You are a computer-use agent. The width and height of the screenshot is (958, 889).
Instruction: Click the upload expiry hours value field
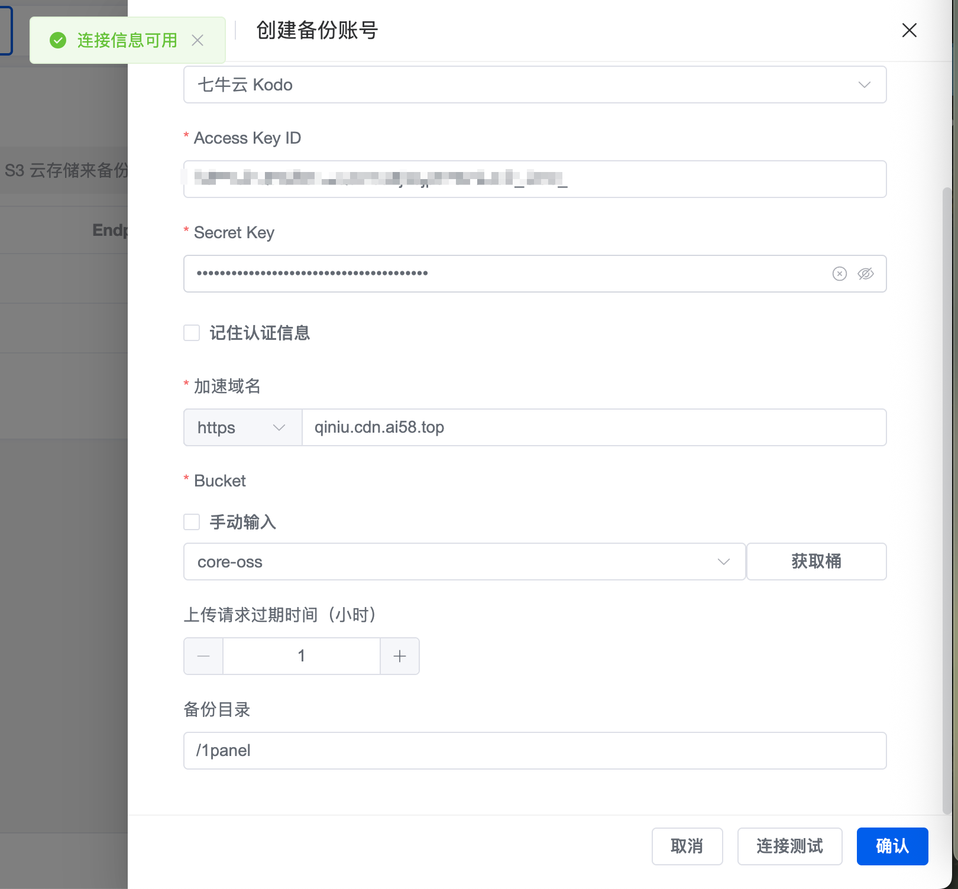[301, 656]
